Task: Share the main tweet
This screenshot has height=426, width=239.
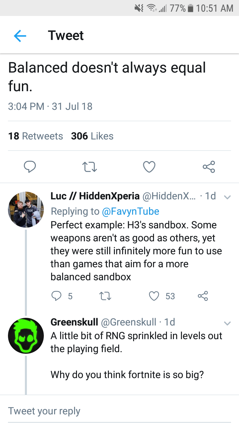Action: tap(209, 167)
